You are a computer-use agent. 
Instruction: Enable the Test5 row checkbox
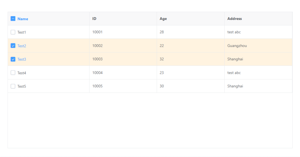[13, 86]
